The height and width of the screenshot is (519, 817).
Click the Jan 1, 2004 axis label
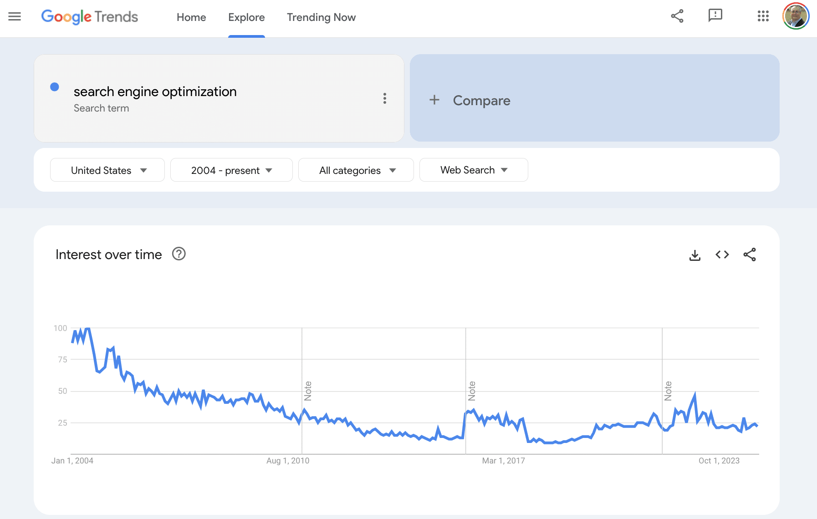[x=72, y=461]
